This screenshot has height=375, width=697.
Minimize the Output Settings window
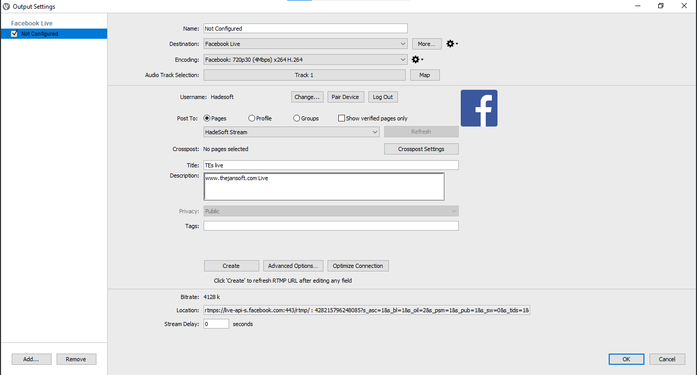point(638,6)
